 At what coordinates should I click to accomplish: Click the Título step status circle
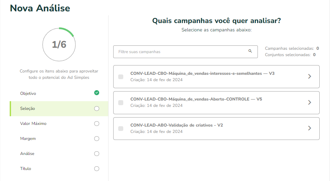click(97, 169)
